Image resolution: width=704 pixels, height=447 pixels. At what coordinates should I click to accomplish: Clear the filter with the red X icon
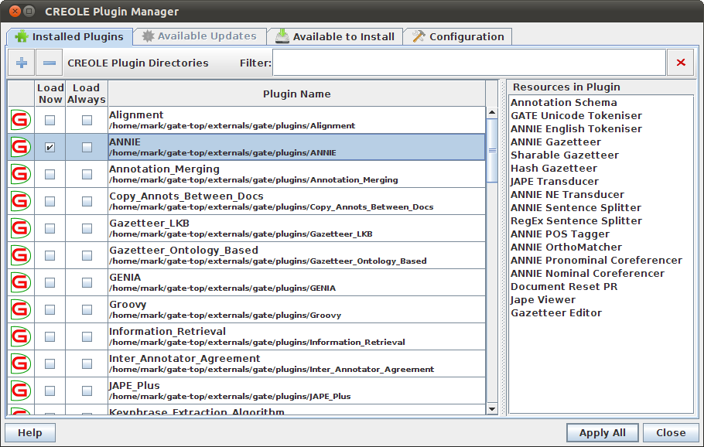[681, 63]
